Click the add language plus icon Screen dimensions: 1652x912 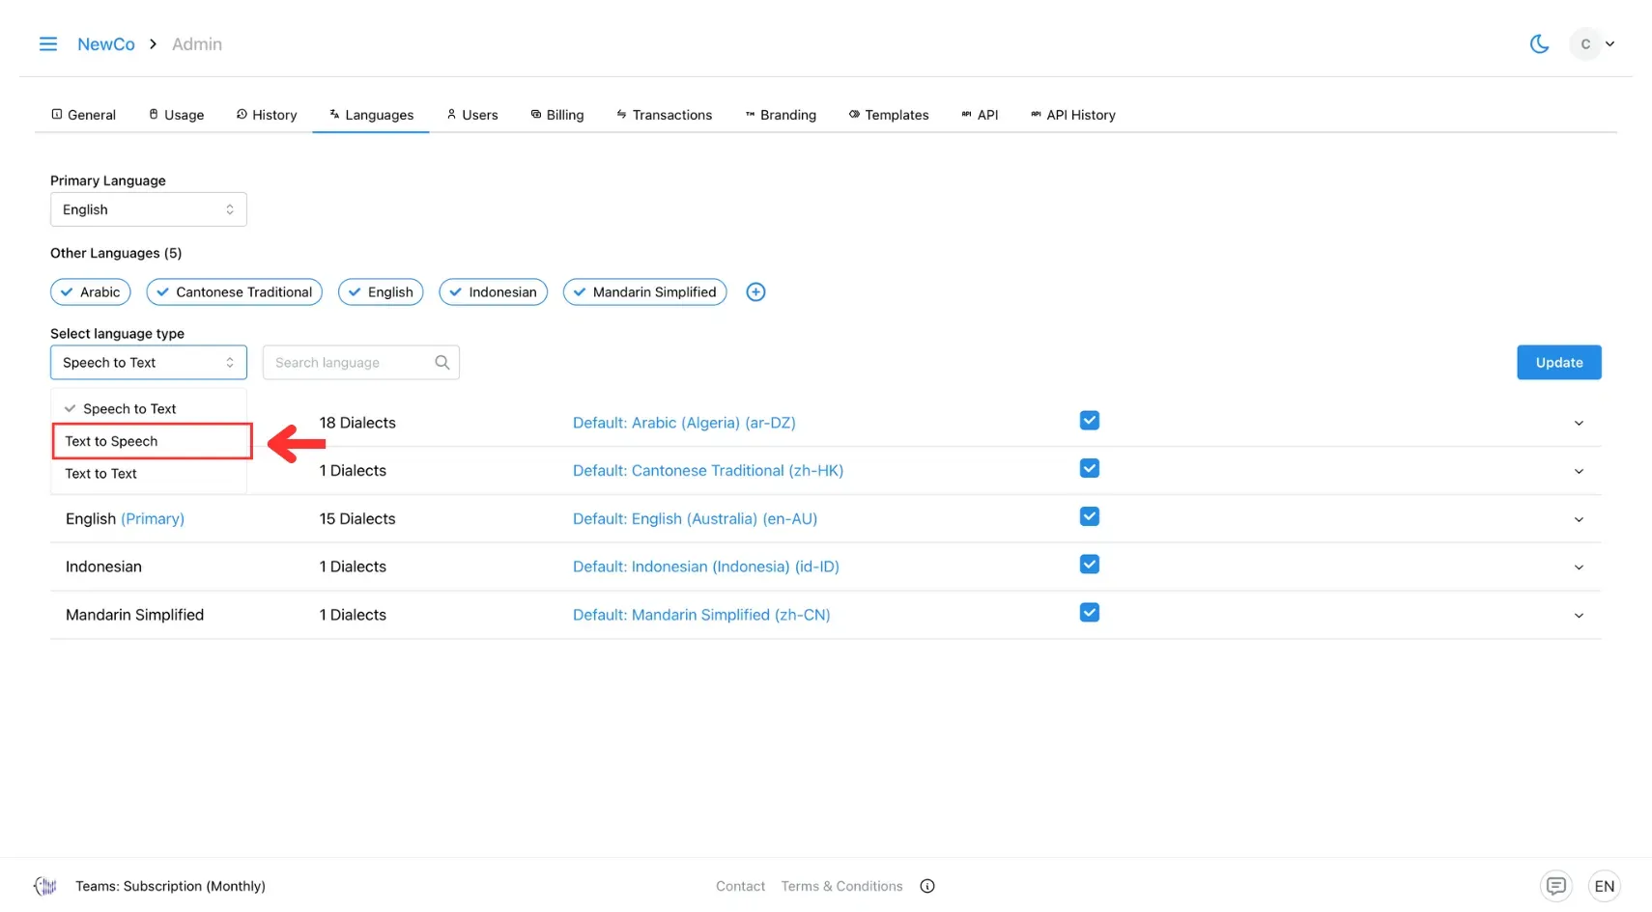click(755, 292)
